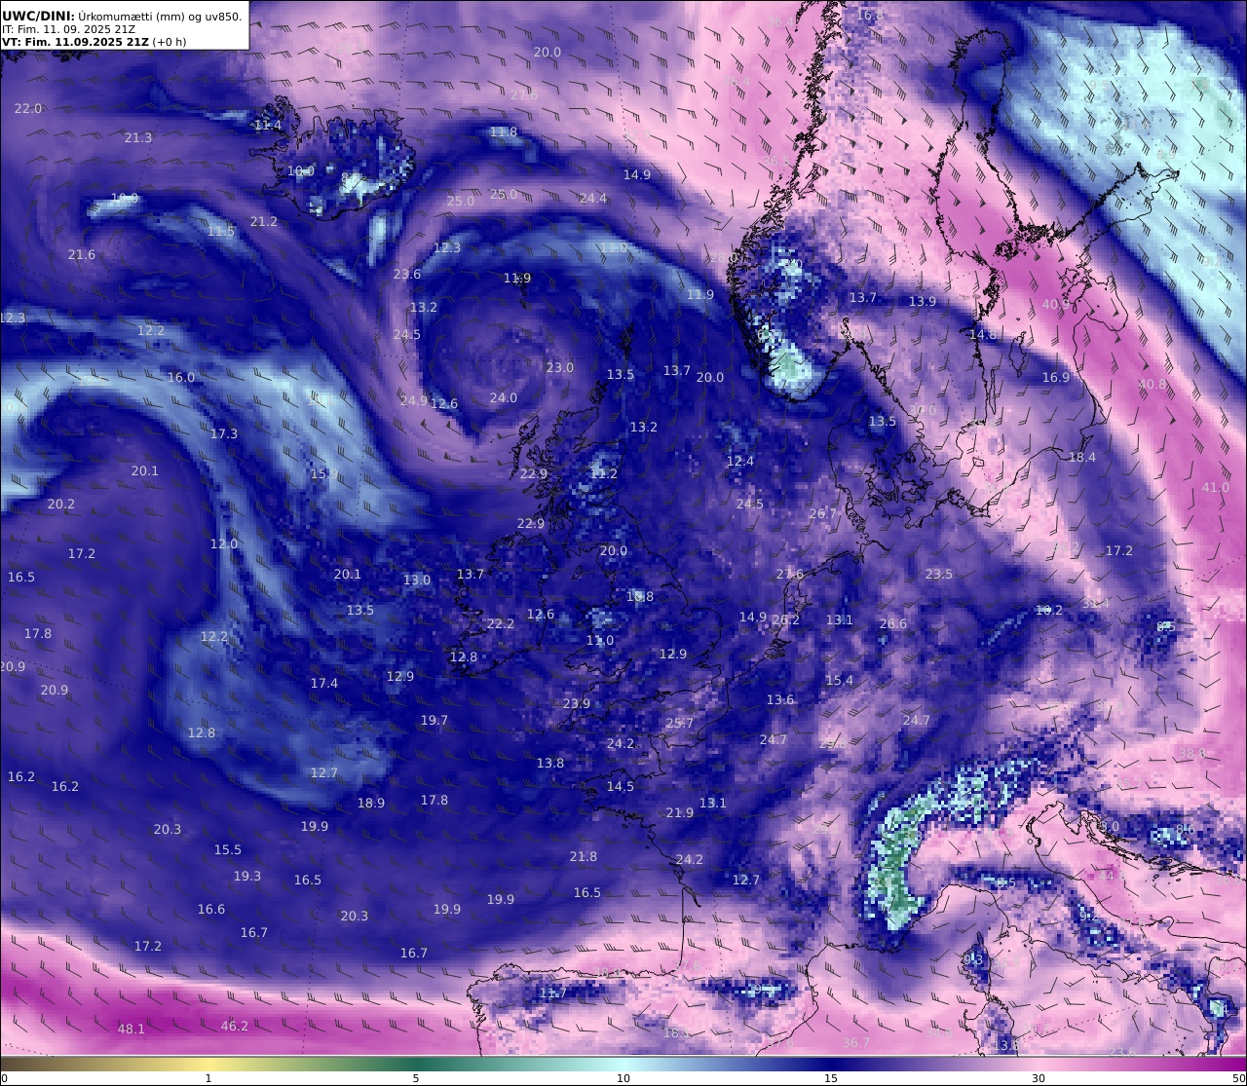Click the 11.5 value on the map

[x=221, y=231]
